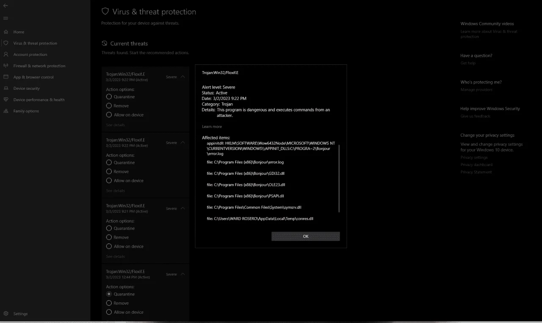
Task: Click the Severe label on 12:44 PM threat
Action: point(171,274)
